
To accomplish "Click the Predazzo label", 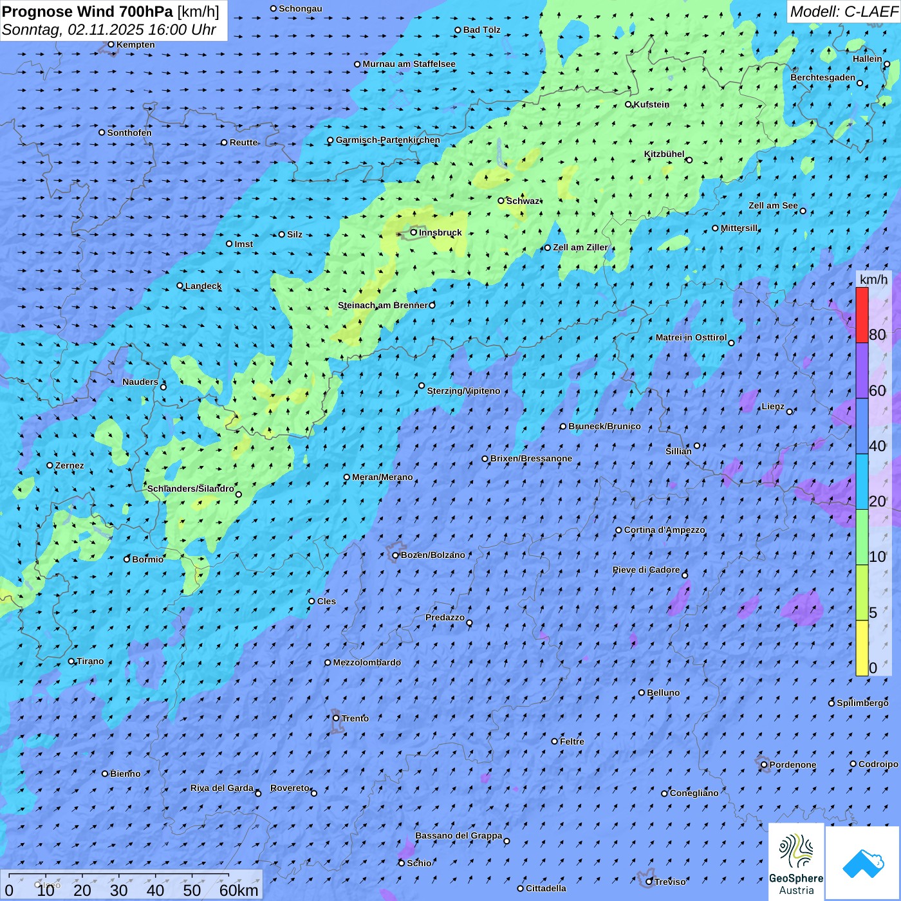I will pyautogui.click(x=445, y=617).
